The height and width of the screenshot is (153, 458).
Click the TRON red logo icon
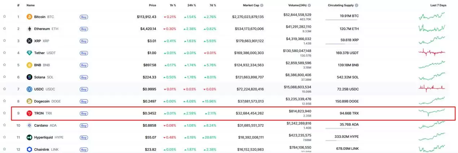(x=30, y=113)
